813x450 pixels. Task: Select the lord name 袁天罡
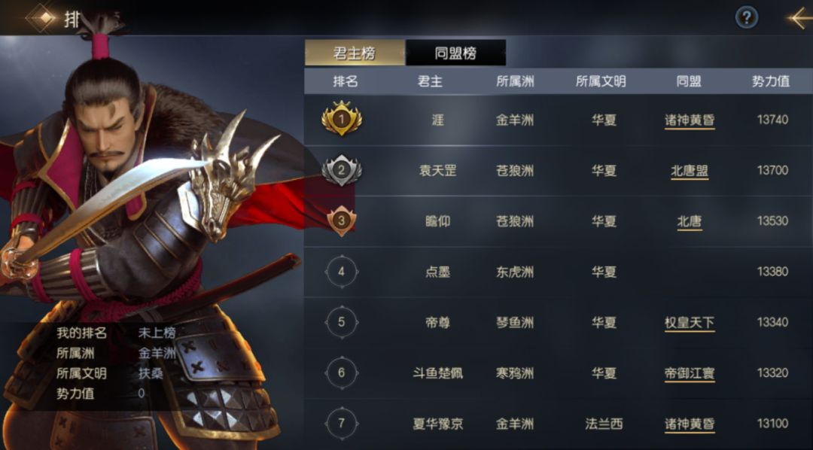pos(437,171)
